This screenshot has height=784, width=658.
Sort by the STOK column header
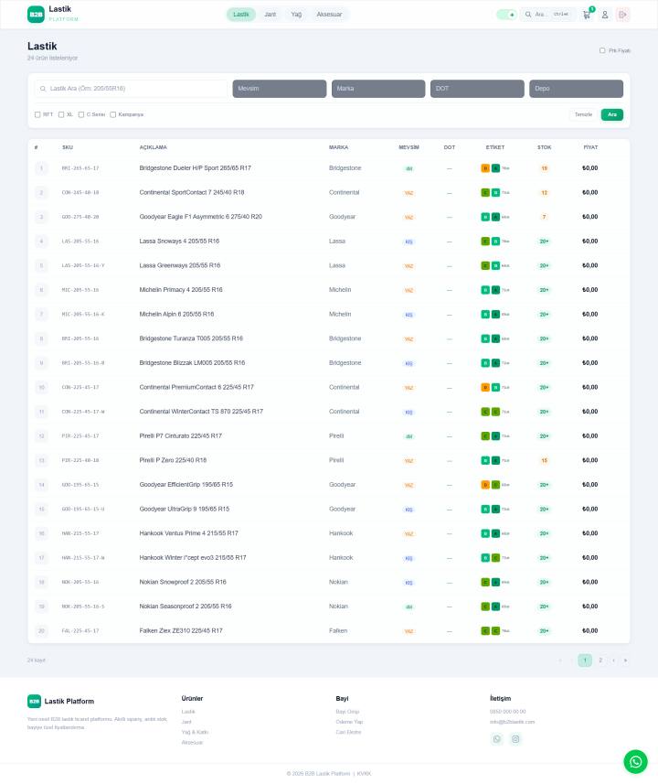(x=544, y=147)
